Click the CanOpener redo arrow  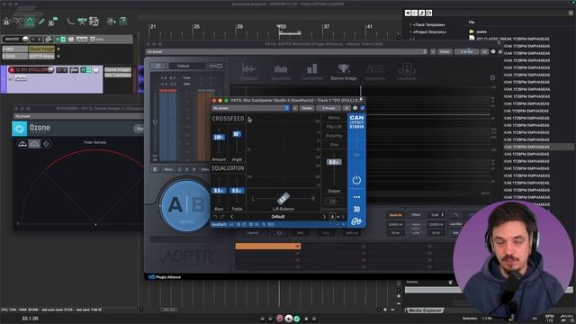click(x=222, y=217)
